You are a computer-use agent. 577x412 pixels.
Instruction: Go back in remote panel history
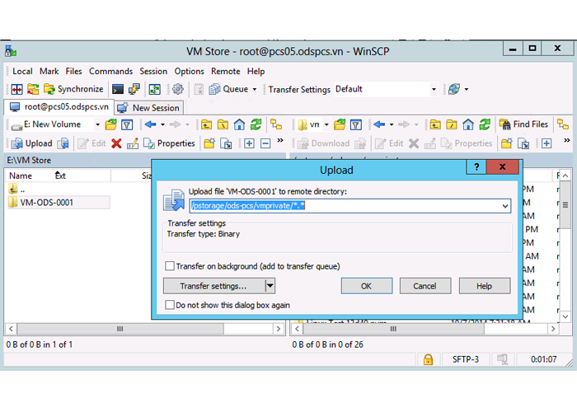(379, 124)
